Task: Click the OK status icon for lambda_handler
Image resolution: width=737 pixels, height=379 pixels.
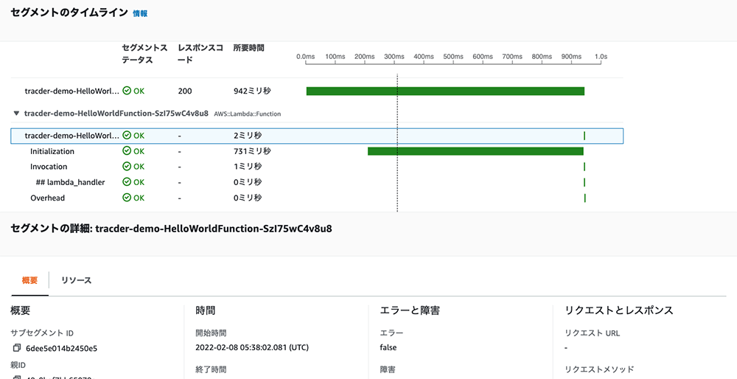Action: click(127, 182)
